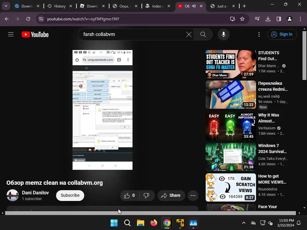Image resolution: width=307 pixels, height=230 pixels.
Task: Open the Chrome downloads icon
Action: click(x=268, y=19)
